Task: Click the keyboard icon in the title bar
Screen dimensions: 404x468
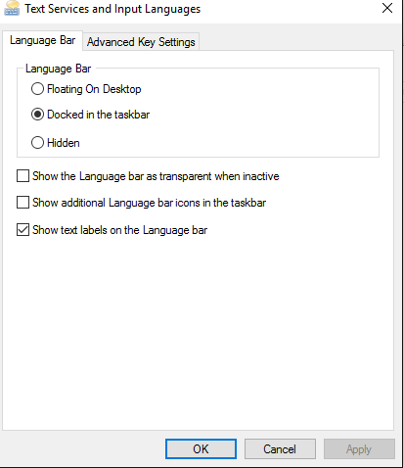Action: click(x=12, y=8)
